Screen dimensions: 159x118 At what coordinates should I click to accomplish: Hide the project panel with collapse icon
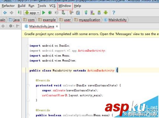pos(18,26)
